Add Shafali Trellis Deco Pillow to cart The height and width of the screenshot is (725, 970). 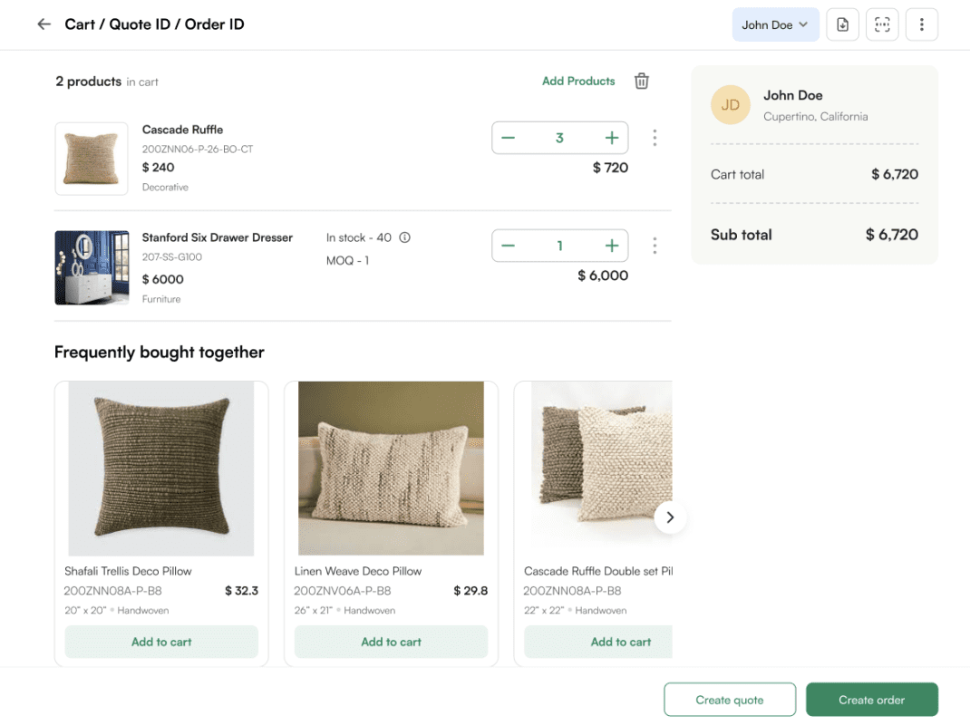pyautogui.click(x=160, y=642)
